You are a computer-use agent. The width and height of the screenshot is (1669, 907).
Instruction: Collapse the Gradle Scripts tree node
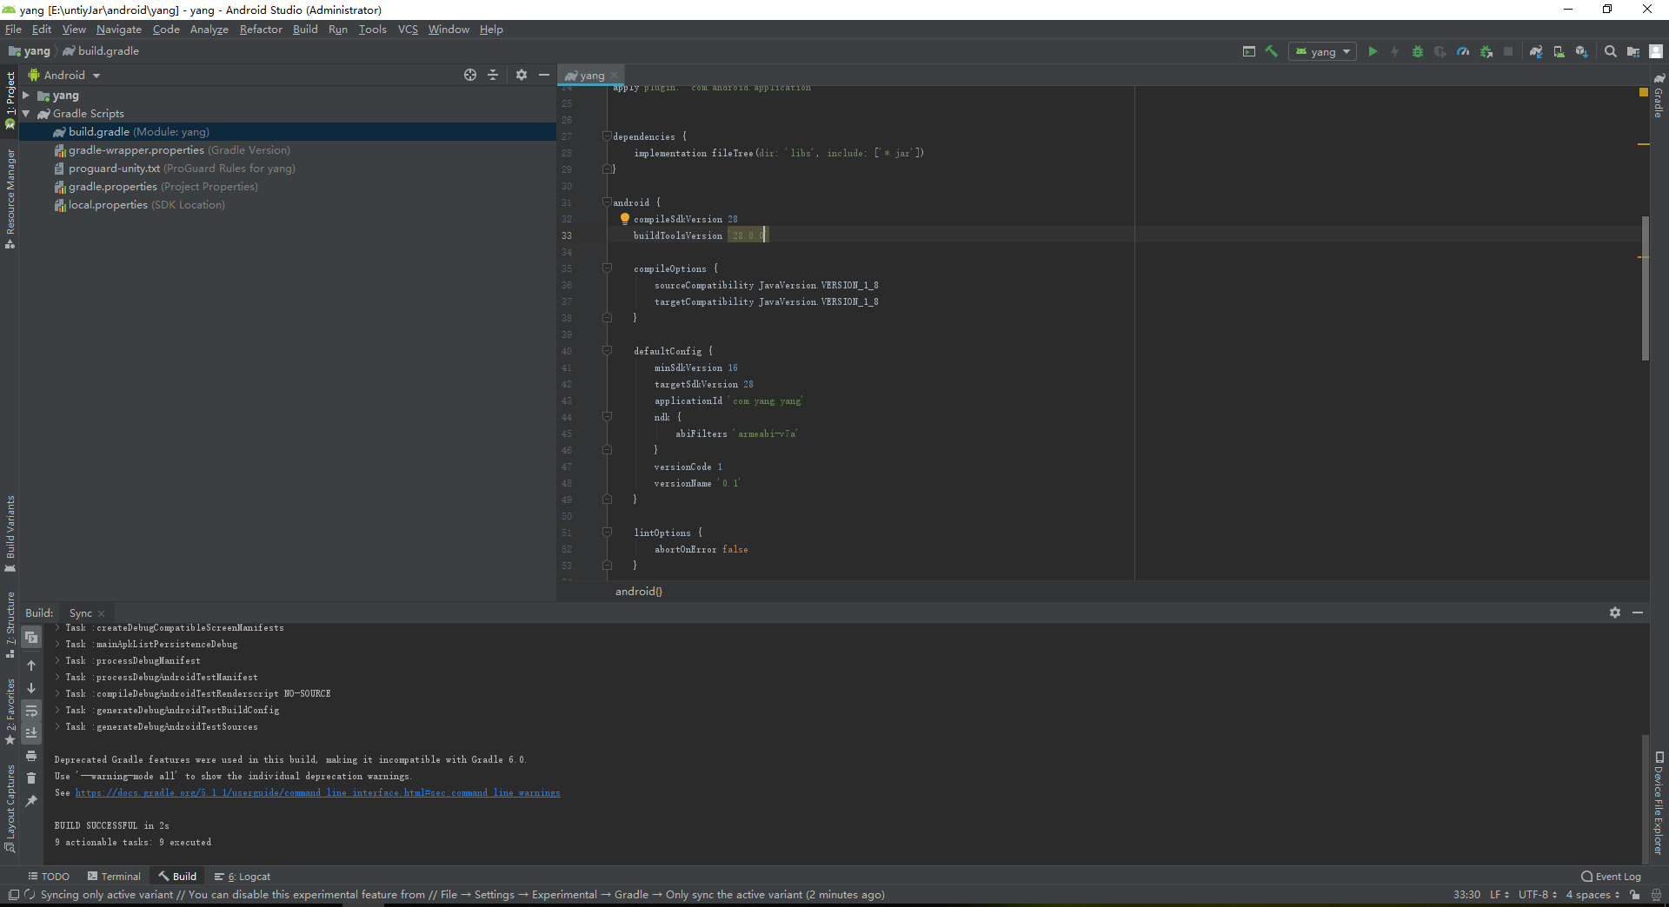(26, 114)
